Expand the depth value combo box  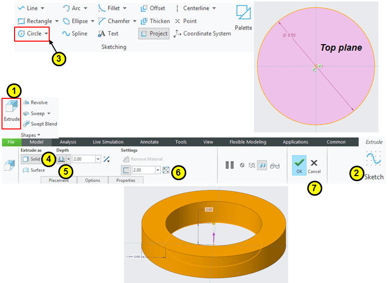pos(98,159)
